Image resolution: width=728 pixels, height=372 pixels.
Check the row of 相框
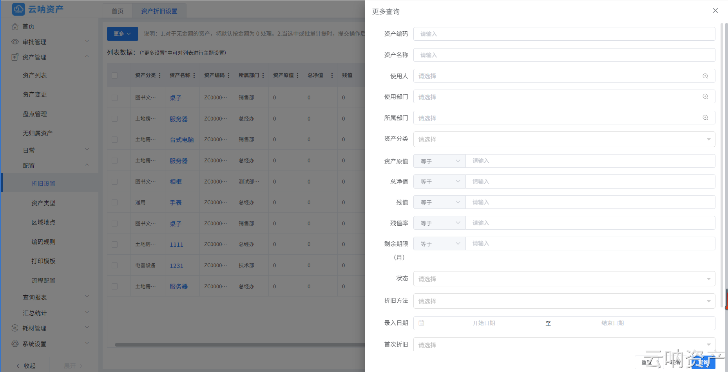pos(114,182)
